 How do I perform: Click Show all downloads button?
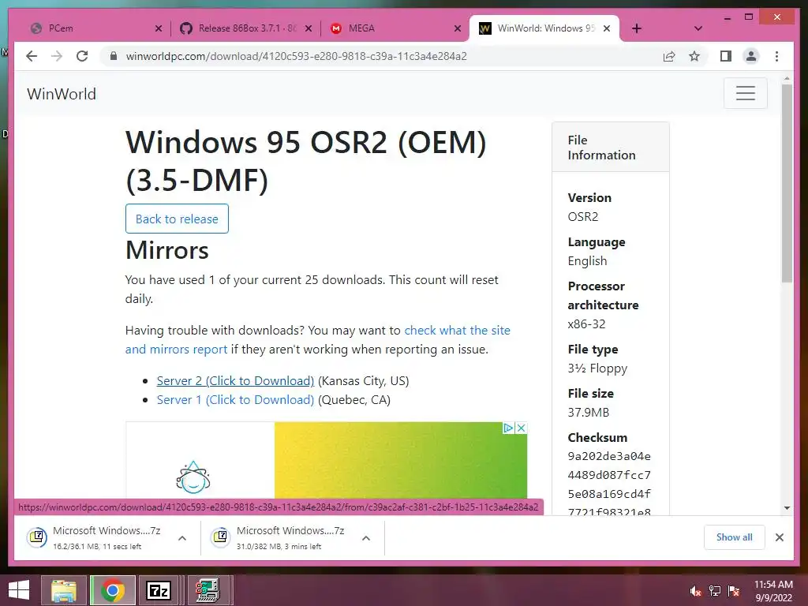coord(735,537)
